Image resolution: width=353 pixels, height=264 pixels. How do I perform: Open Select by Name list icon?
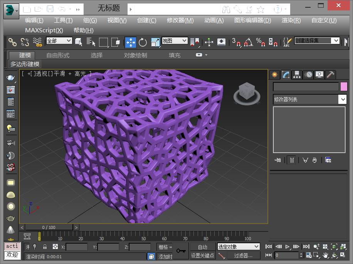pyautogui.click(x=91, y=42)
